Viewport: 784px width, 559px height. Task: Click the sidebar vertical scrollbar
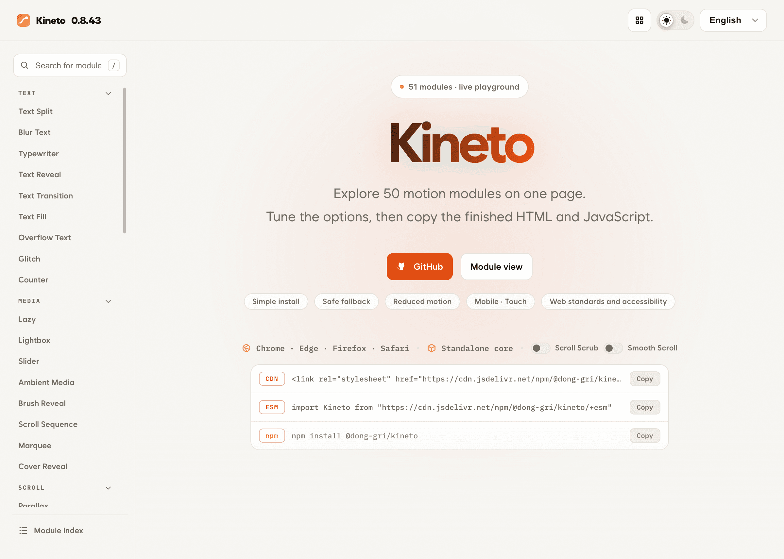124,161
